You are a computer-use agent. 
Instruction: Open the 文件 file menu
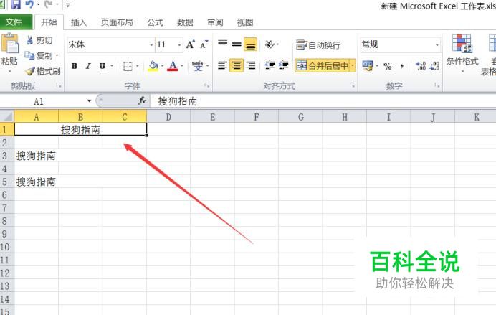click(14, 22)
